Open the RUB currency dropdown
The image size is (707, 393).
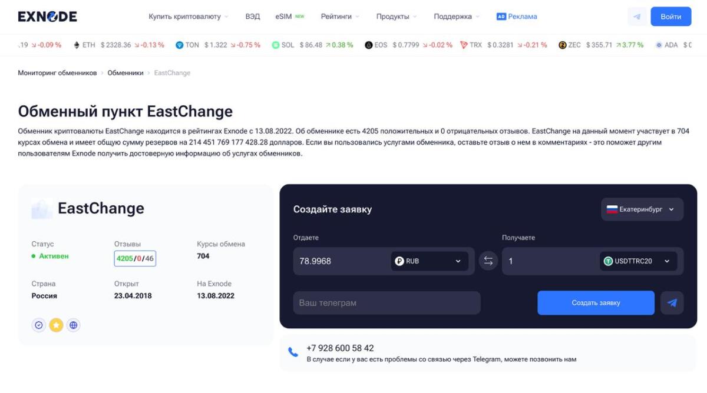click(x=429, y=261)
